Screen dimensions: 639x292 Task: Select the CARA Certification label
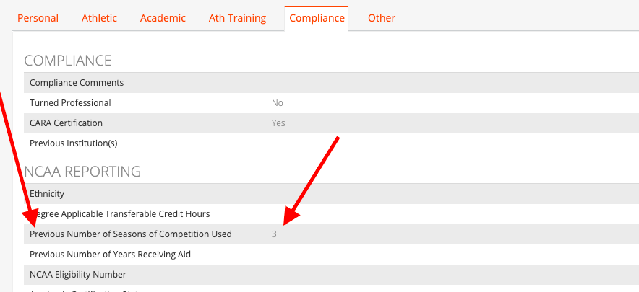click(66, 123)
